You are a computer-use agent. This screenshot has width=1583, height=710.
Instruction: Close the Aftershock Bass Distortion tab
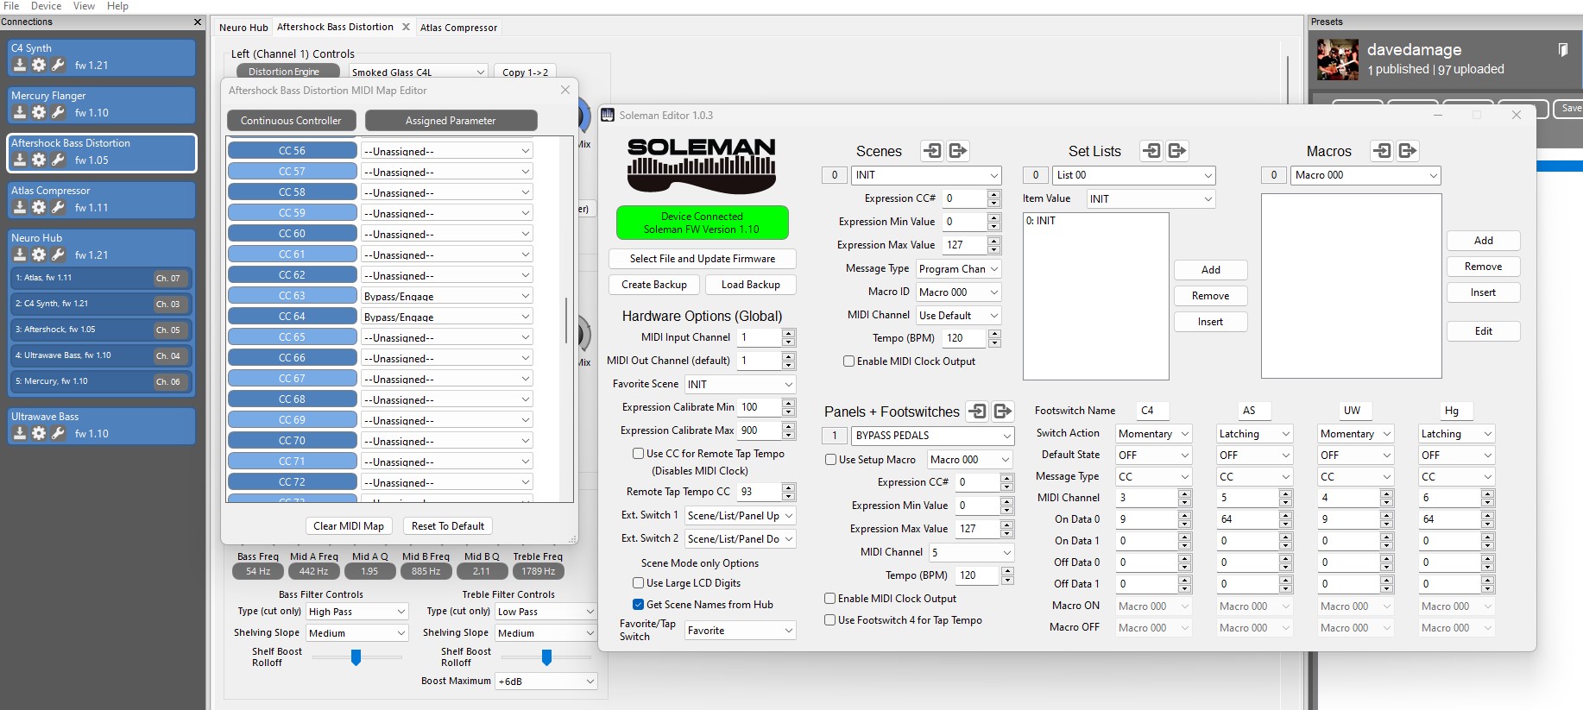[406, 27]
